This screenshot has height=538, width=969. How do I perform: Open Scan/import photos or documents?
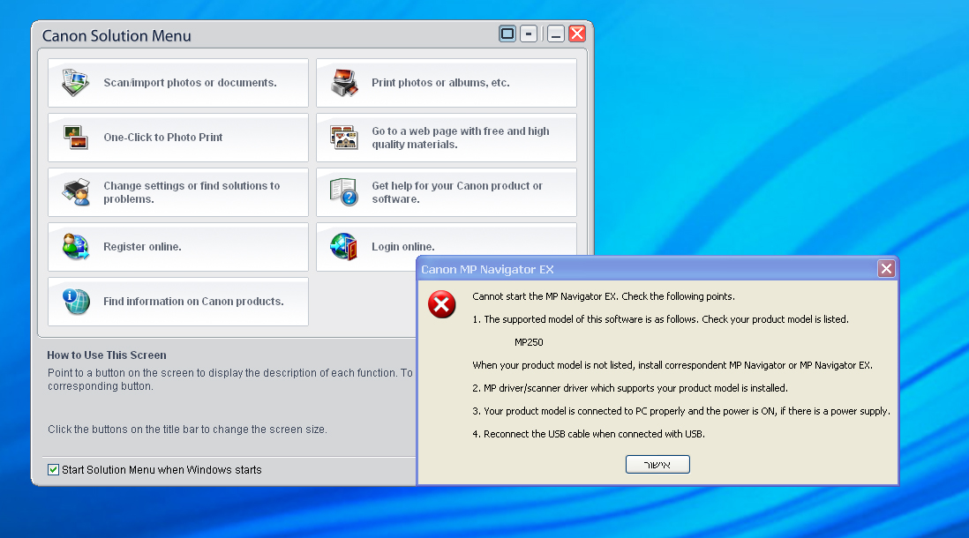coord(178,83)
